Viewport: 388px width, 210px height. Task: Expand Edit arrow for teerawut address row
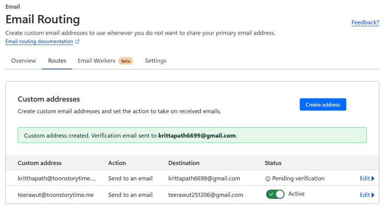coord(373,195)
